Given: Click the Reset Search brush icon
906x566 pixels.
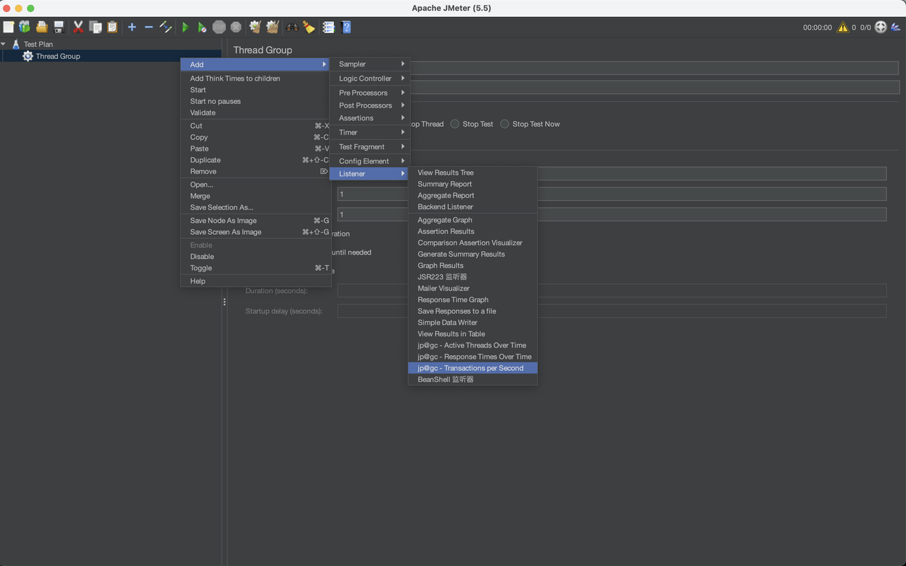Looking at the screenshot, I should pos(309,27).
